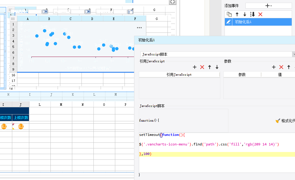Select row 17 header
Viewport: 295px width, 180px height.
tap(13, 81)
